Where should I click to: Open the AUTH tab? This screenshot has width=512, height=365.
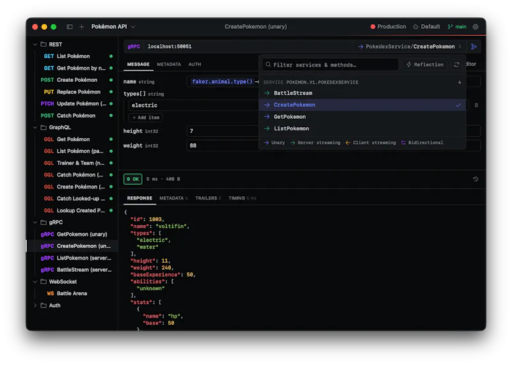point(195,65)
